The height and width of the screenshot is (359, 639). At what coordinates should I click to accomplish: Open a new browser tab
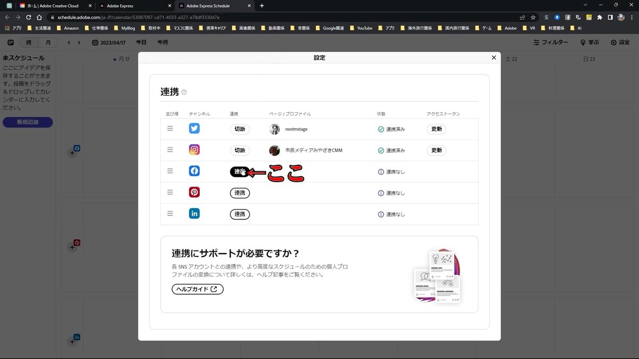[x=261, y=5]
